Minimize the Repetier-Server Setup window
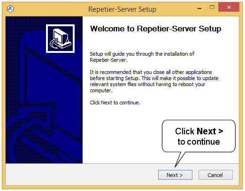245x191 pixels. coord(199,8)
